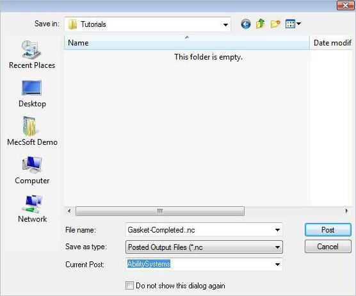This screenshot has width=356, height=296.
Task: Sort by Name column header
Action: click(x=186, y=42)
